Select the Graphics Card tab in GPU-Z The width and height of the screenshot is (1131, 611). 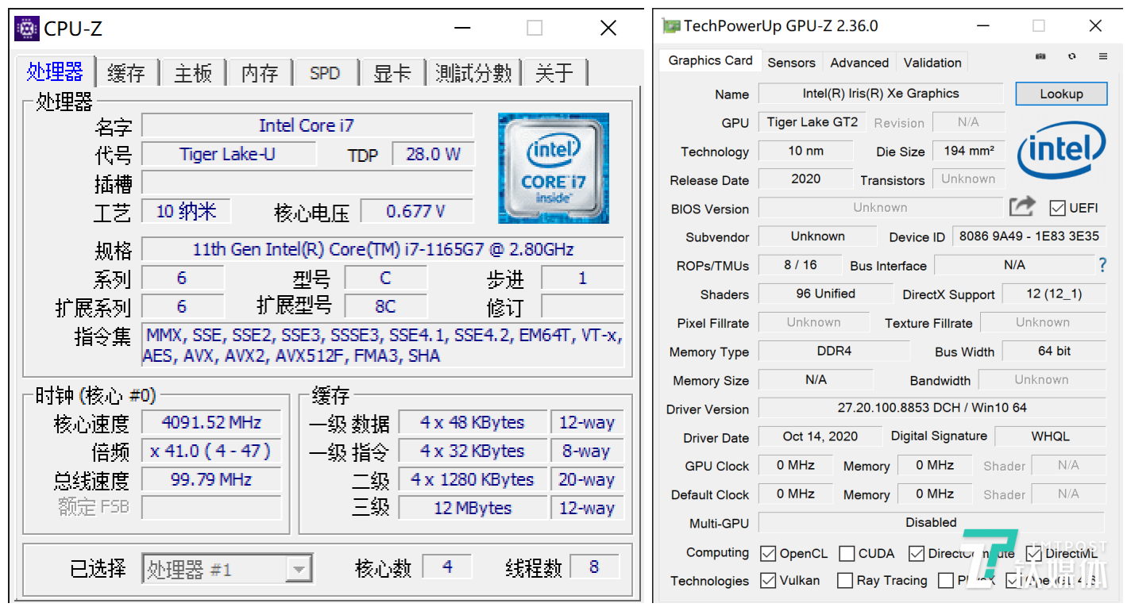click(710, 60)
